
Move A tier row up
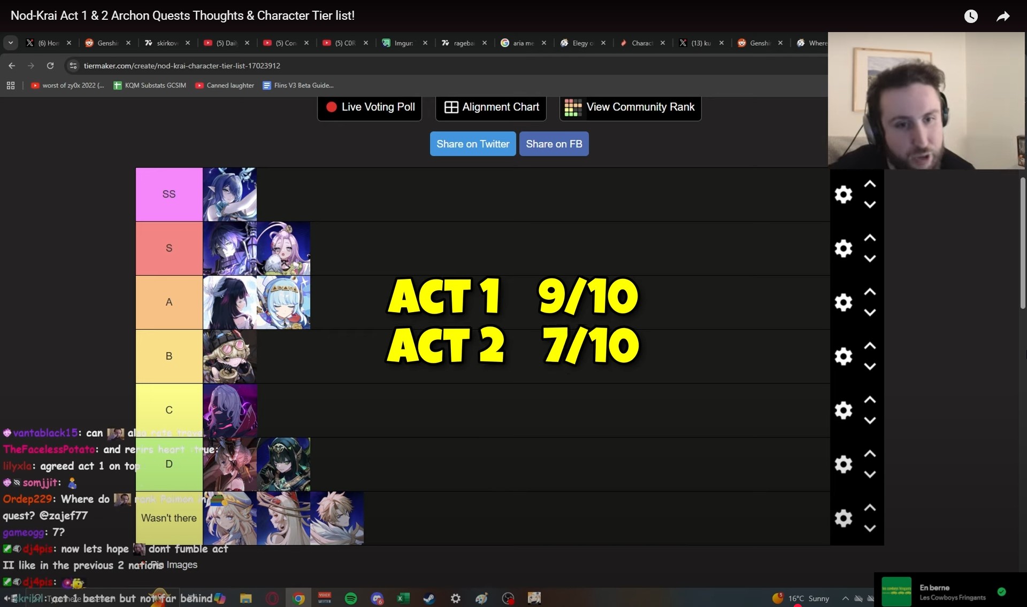(x=870, y=292)
